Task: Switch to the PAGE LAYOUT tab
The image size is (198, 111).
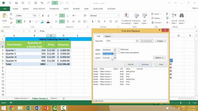Action: click(x=39, y=9)
